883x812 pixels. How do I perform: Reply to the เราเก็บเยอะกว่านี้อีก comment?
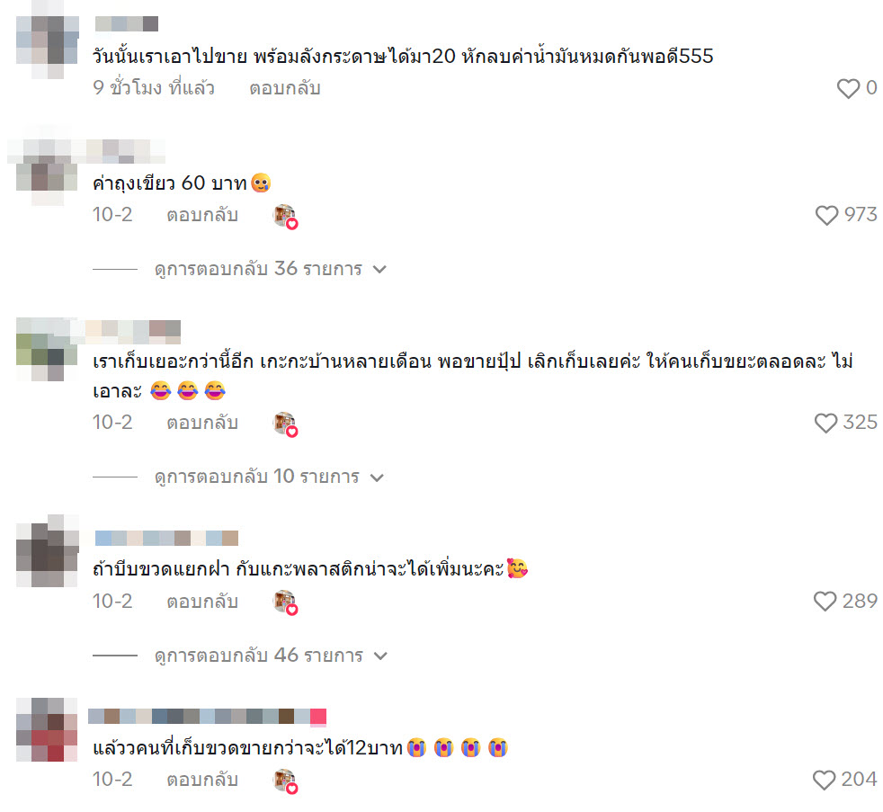[202, 423]
